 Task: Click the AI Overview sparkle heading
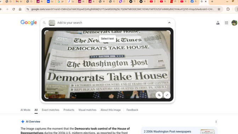pos(30,122)
